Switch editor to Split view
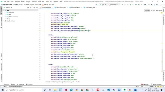This screenshot has height=92, width=165. tap(153, 10)
